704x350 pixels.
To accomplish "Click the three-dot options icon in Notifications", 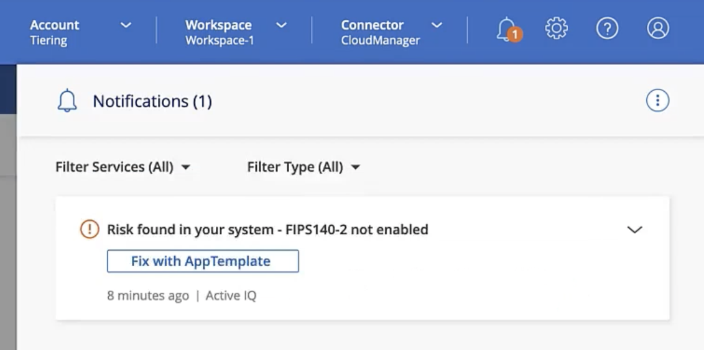I will [x=657, y=101].
